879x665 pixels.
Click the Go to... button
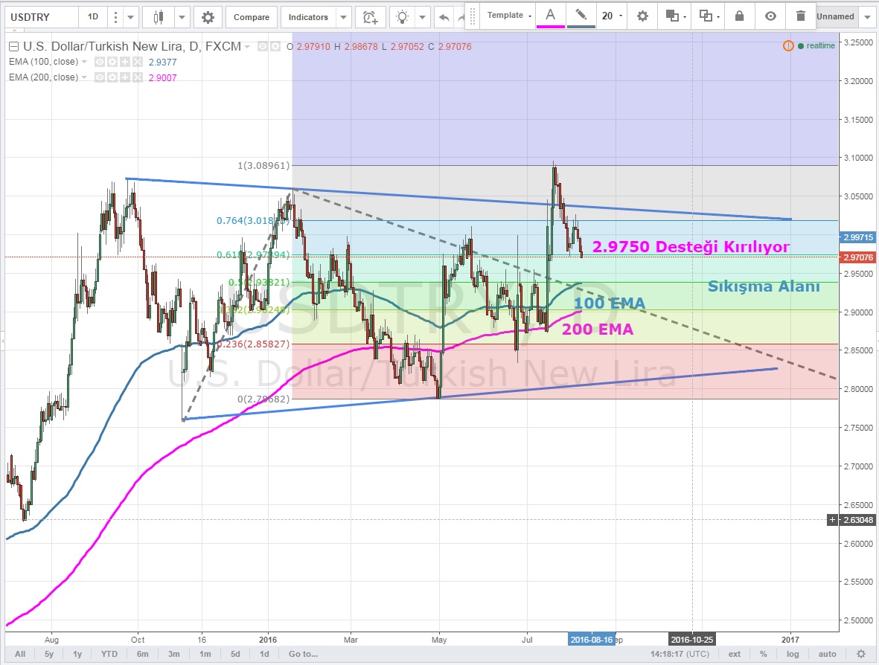[x=303, y=654]
